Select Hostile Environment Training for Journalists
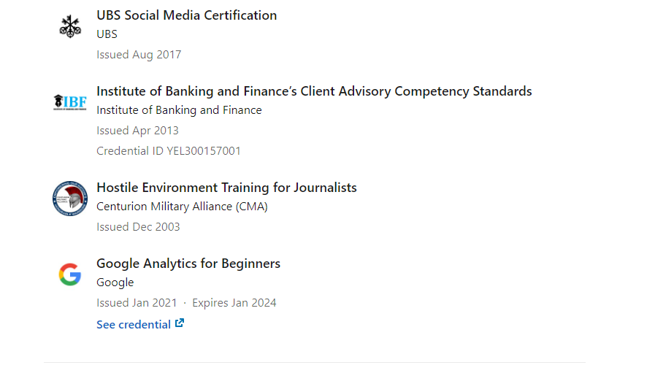Image resolution: width=655 pixels, height=365 pixels. coord(226,188)
